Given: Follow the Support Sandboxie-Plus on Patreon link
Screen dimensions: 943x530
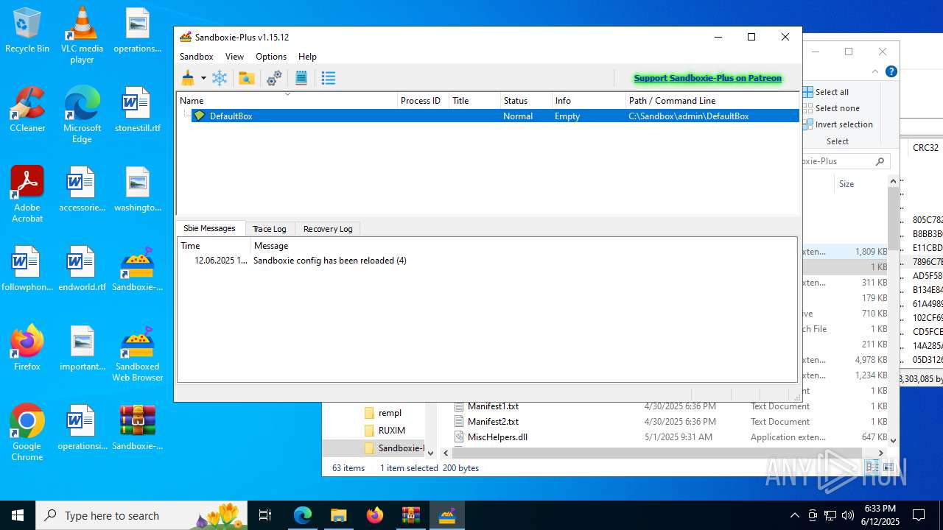Looking at the screenshot, I should 707,78.
